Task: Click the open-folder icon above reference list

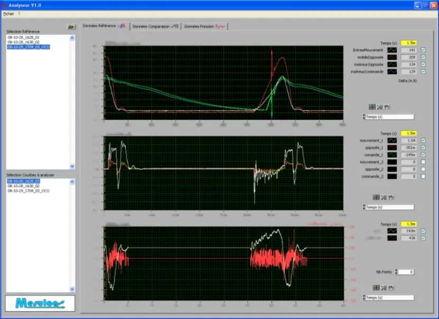Action: click(71, 27)
